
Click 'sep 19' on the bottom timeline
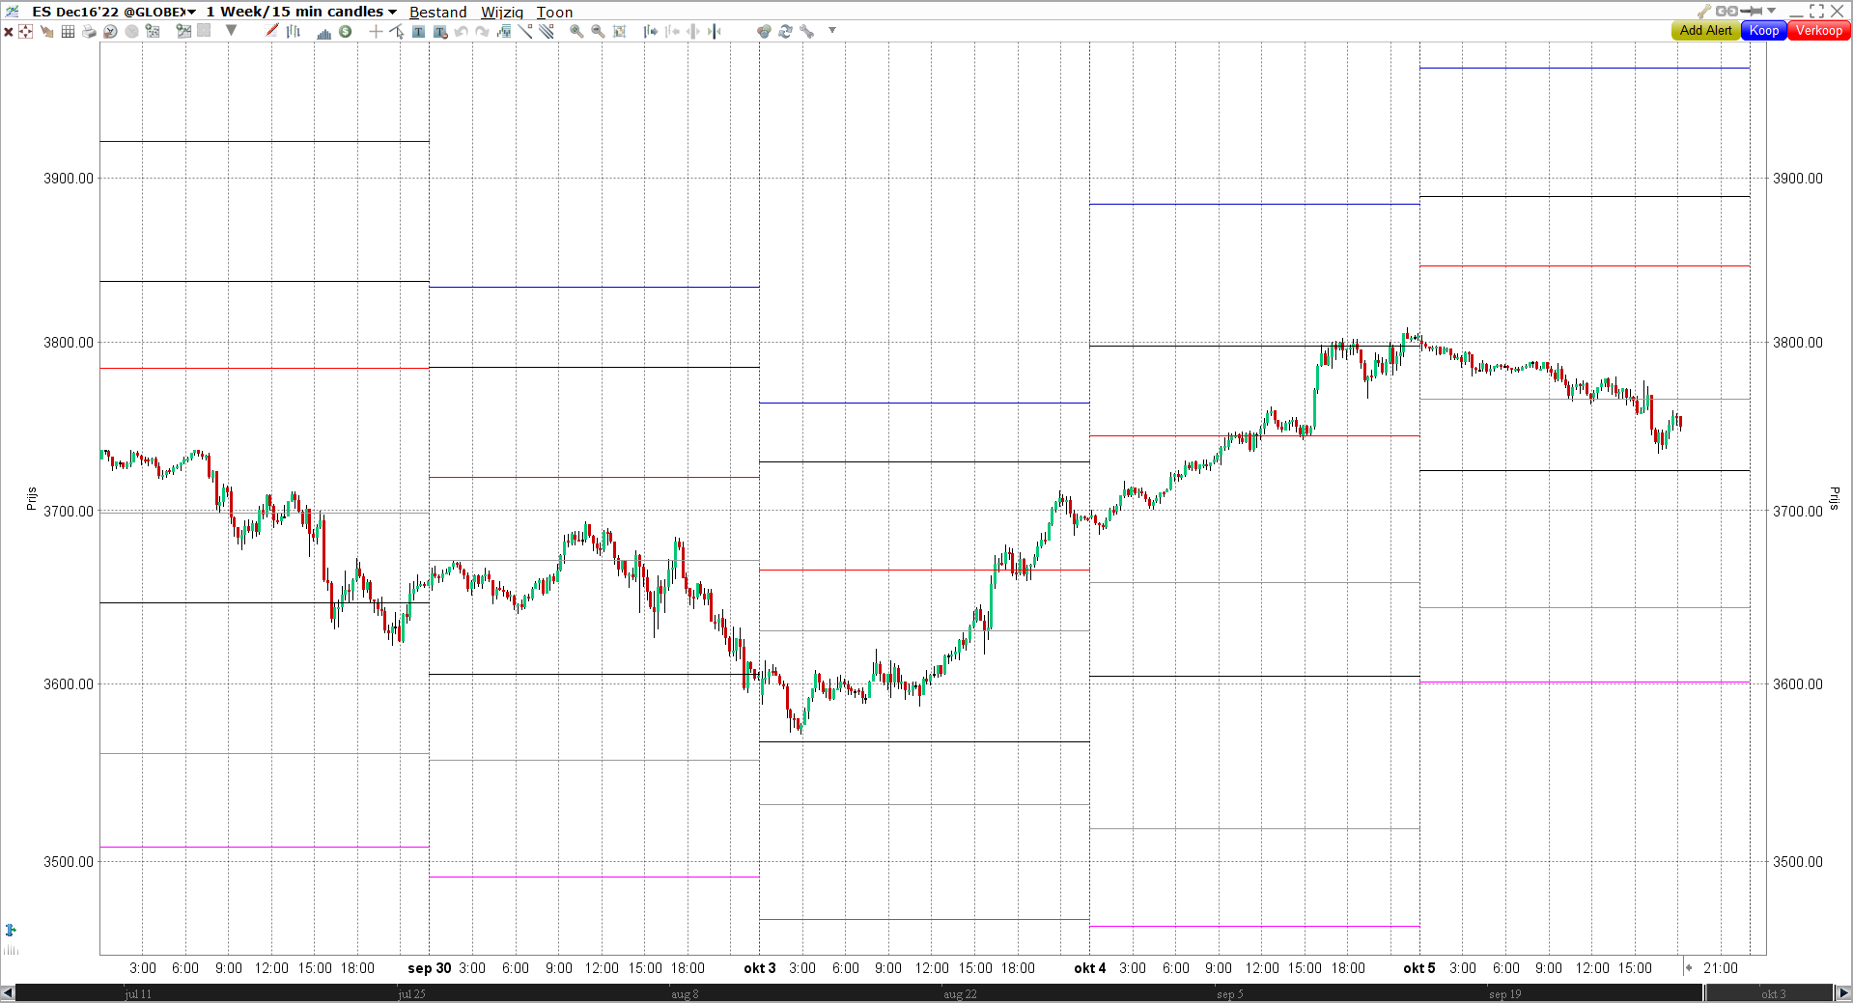click(1504, 994)
